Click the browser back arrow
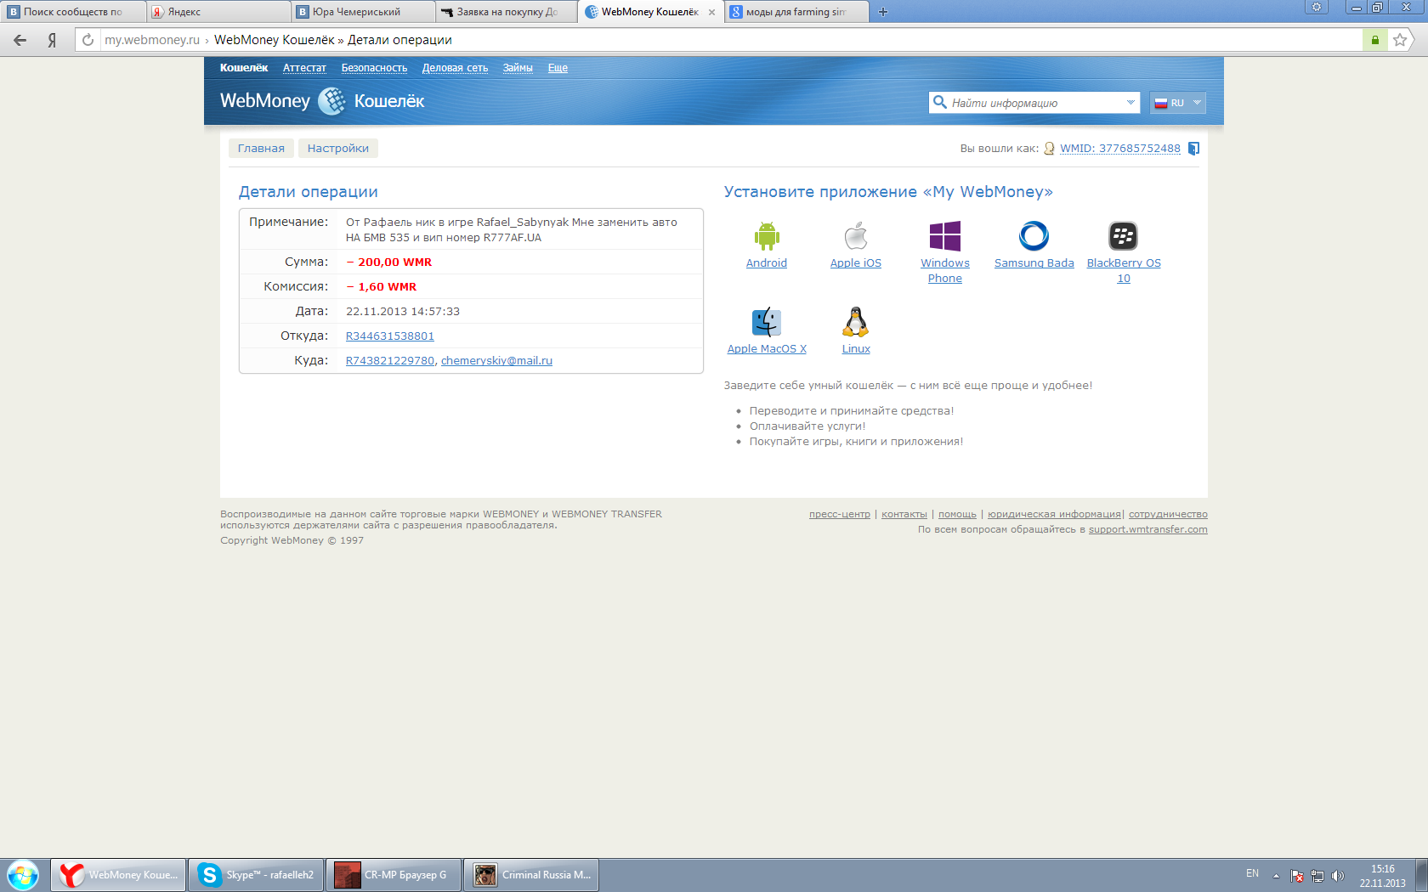Viewport: 1428px width, 892px height. click(20, 40)
